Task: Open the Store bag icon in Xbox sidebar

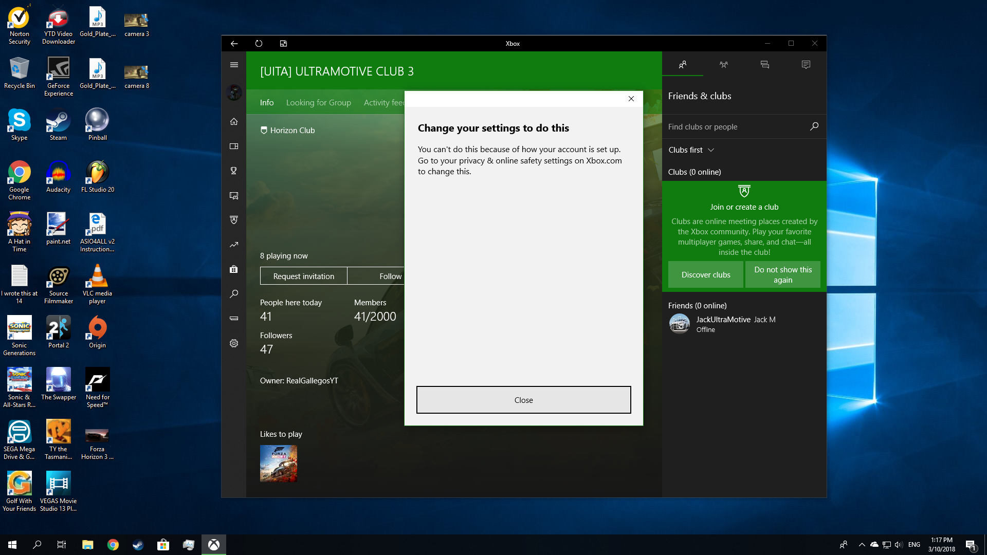Action: (x=234, y=269)
